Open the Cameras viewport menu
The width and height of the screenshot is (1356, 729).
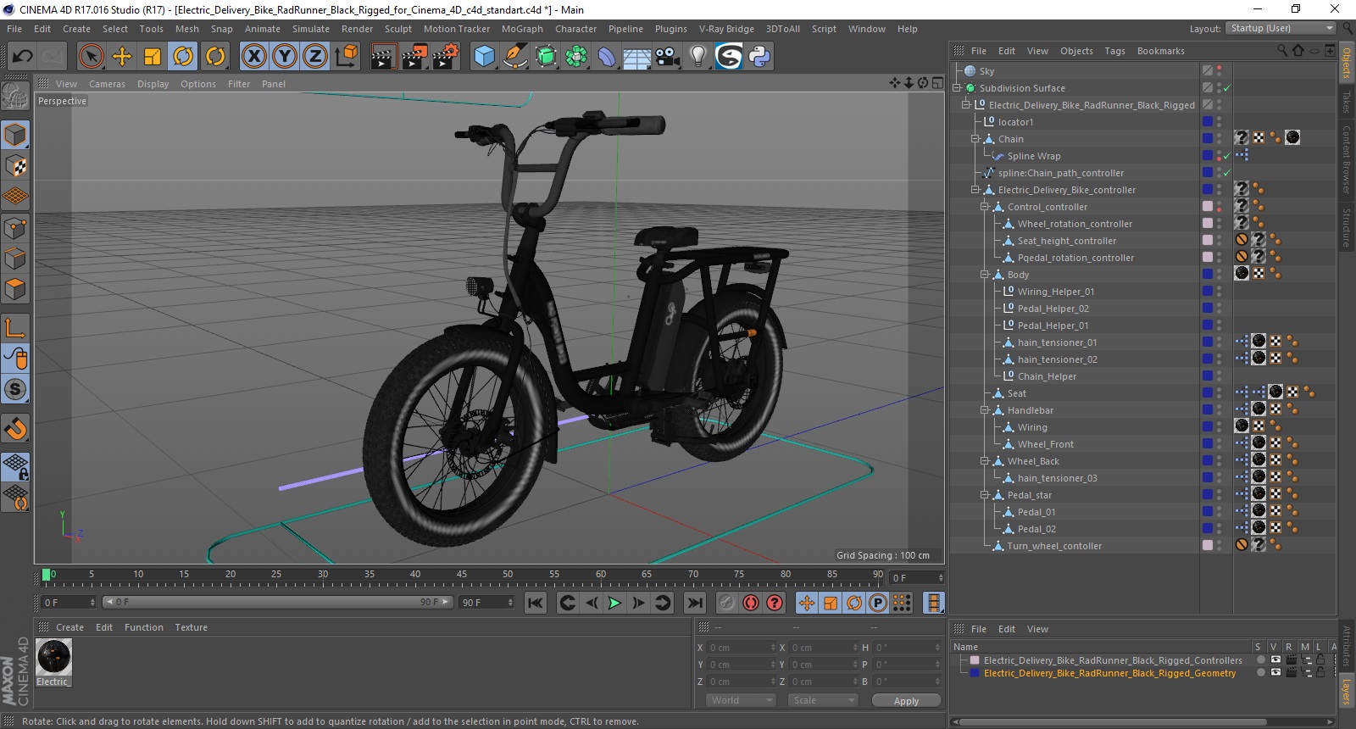click(x=107, y=84)
